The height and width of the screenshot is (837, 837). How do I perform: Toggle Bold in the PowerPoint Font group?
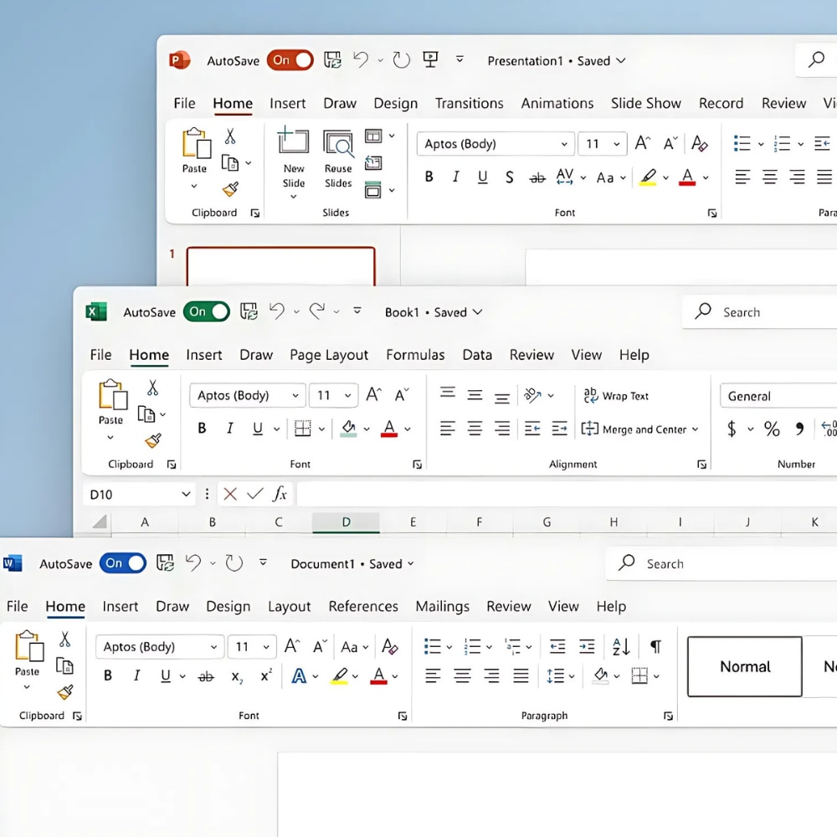[429, 177]
